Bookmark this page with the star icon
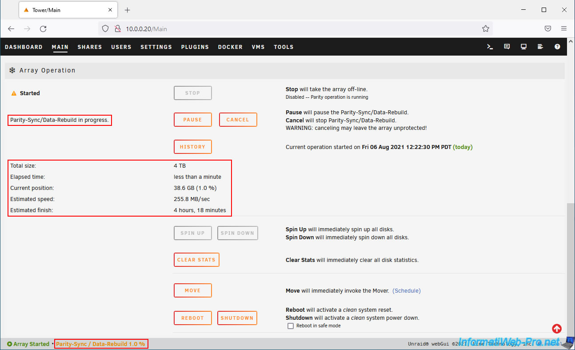 (485, 29)
